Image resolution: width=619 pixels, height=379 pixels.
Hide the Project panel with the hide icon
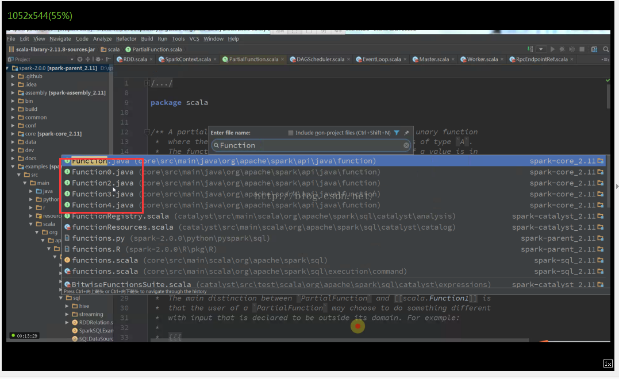pyautogui.click(x=108, y=59)
